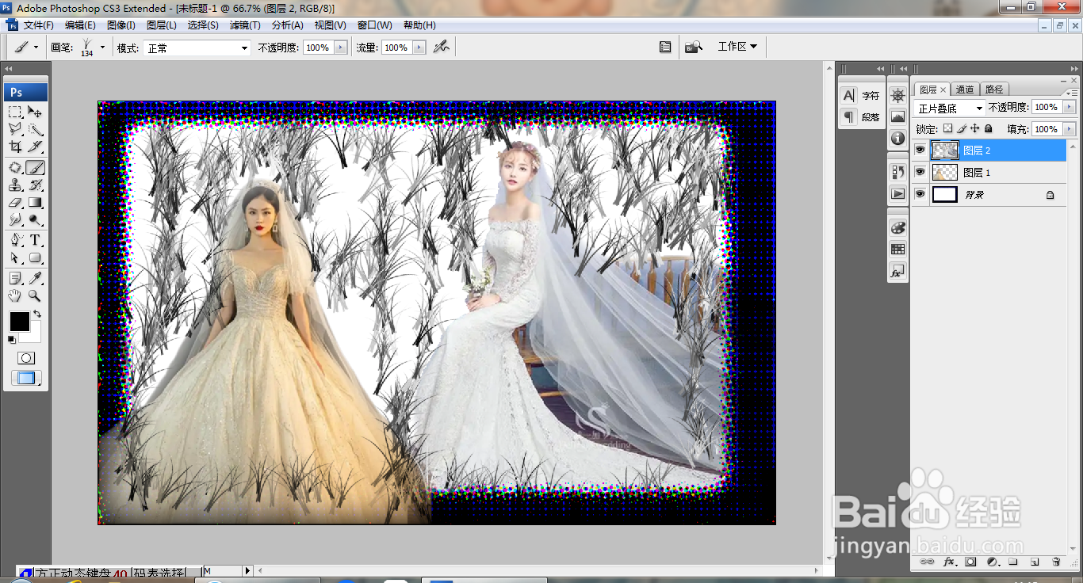This screenshot has height=583, width=1083.
Task: Open brush flow slider arrow
Action: (x=419, y=48)
